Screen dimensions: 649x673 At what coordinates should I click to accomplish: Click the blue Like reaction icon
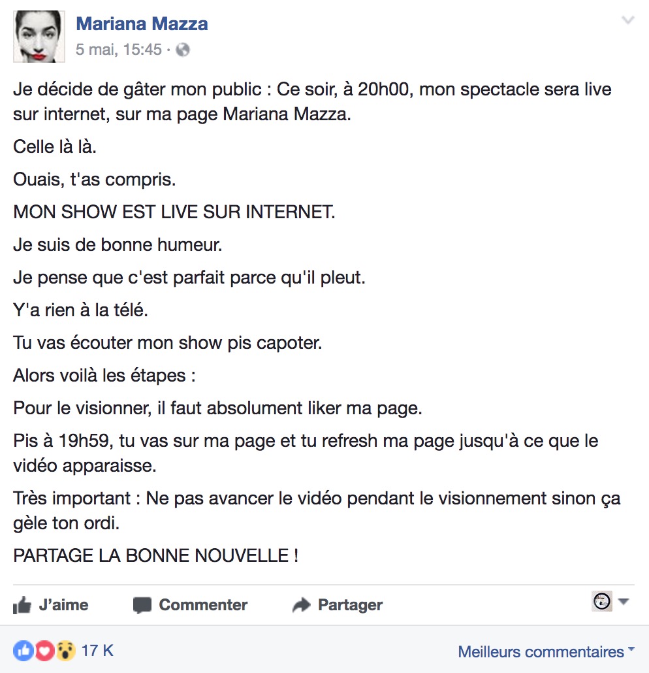point(23,651)
